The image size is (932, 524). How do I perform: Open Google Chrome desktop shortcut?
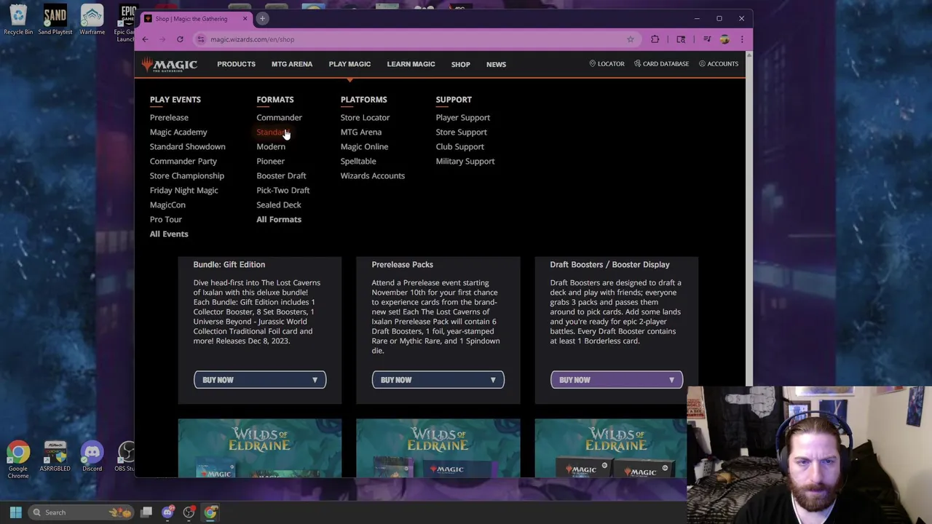(18, 460)
